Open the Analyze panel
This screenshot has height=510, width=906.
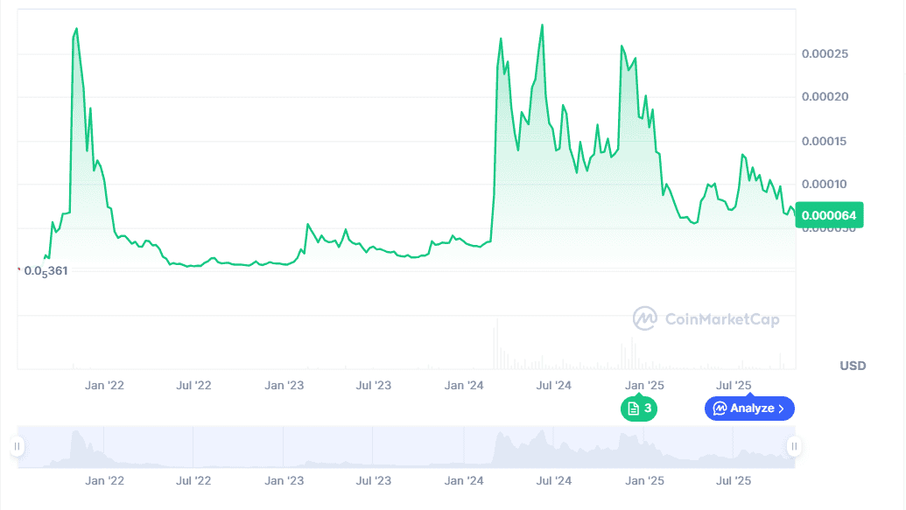[749, 408]
